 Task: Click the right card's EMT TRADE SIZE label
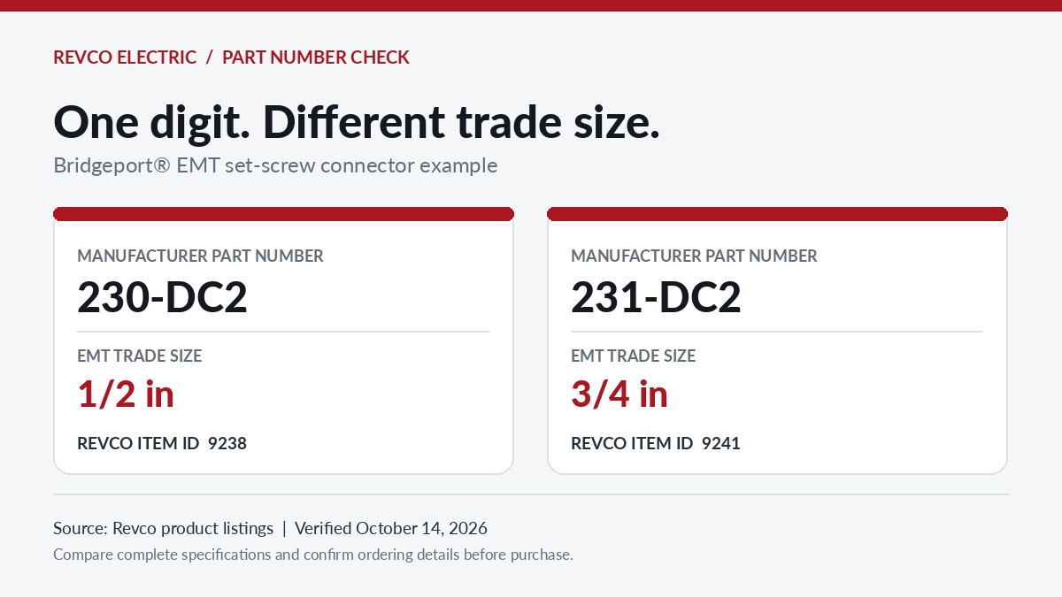(634, 356)
